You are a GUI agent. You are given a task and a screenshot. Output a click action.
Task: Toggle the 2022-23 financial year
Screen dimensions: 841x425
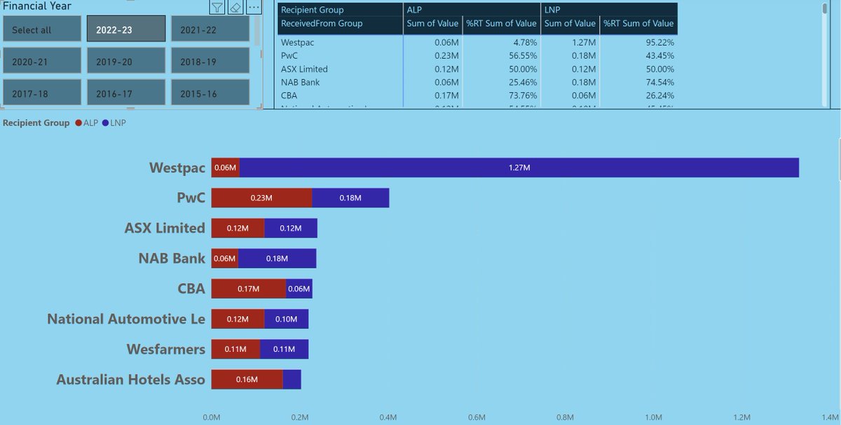coord(126,30)
